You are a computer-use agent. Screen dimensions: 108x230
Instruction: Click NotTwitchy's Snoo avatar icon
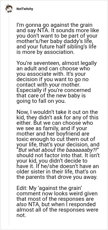[x=9, y=9]
